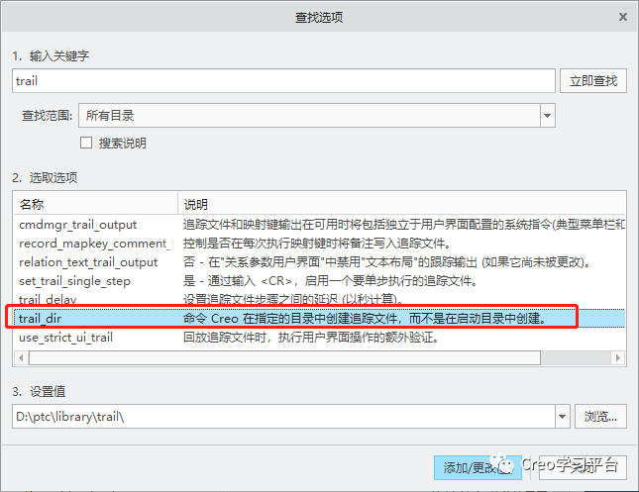639x492 pixels.
Task: Click the 浏览... button
Action: point(600,416)
